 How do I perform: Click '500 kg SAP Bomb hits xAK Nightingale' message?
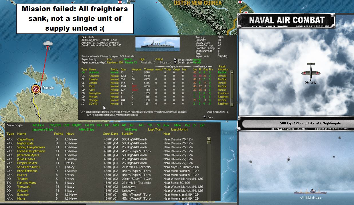(x=310, y=124)
